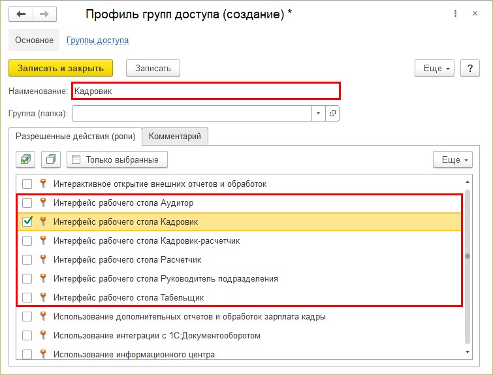Open the three-dot window menu
This screenshot has width=493, height=375.
pos(455,14)
